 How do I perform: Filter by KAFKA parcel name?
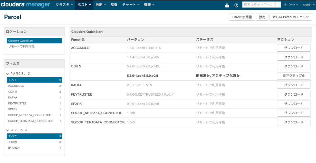click(35, 97)
